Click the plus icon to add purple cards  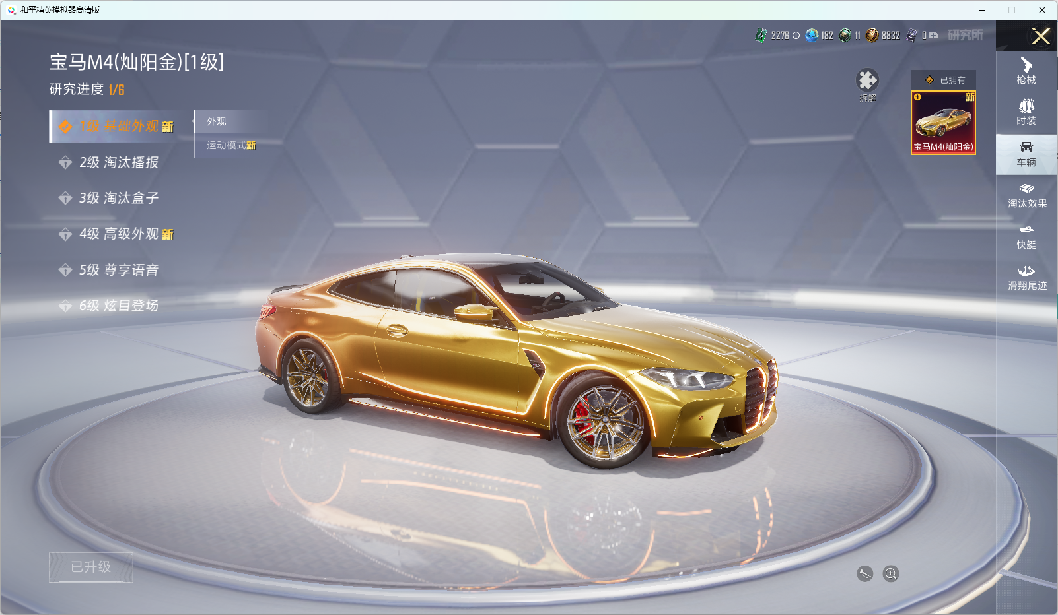pyautogui.click(x=934, y=36)
